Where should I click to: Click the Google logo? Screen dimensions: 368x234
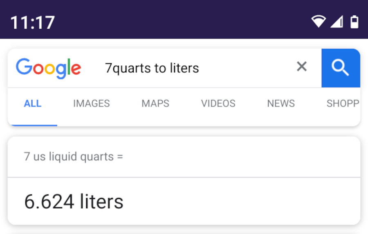[48, 68]
